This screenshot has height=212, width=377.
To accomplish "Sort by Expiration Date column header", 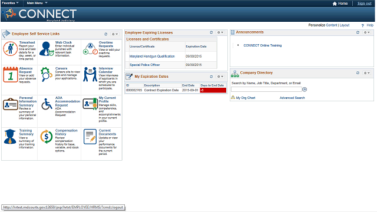I will click(196, 47).
